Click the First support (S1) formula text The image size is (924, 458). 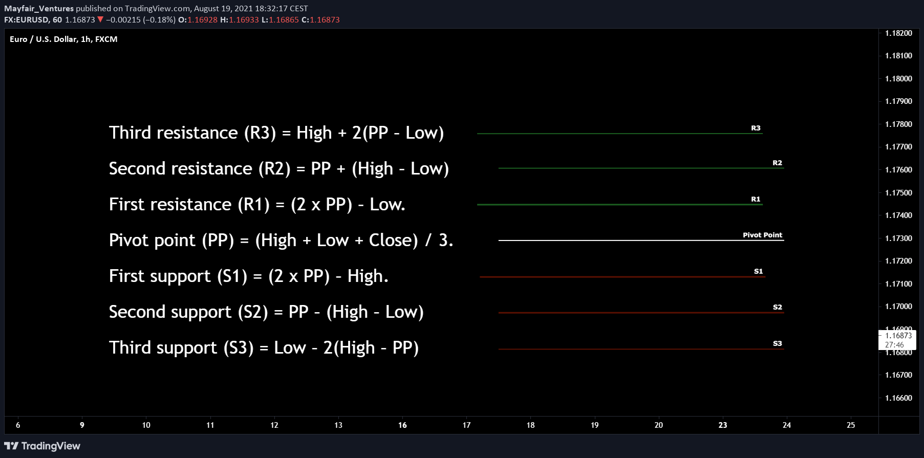249,276
